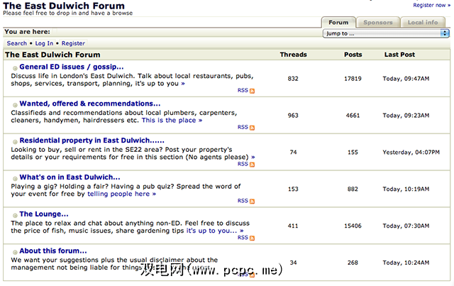Open Wanted, offered & recommendations forum
The image size is (454, 286).
pyautogui.click(x=90, y=104)
